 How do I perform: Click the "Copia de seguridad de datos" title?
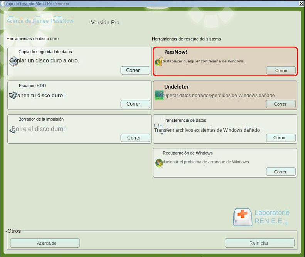pos(45,52)
